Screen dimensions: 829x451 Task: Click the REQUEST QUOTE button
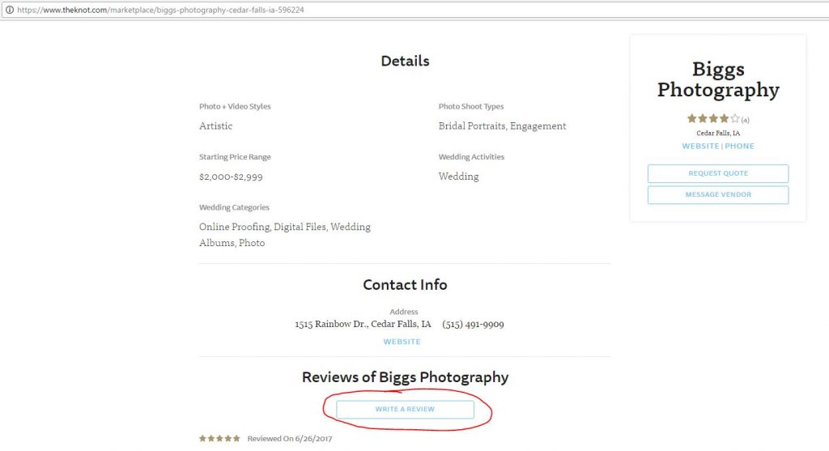click(718, 173)
